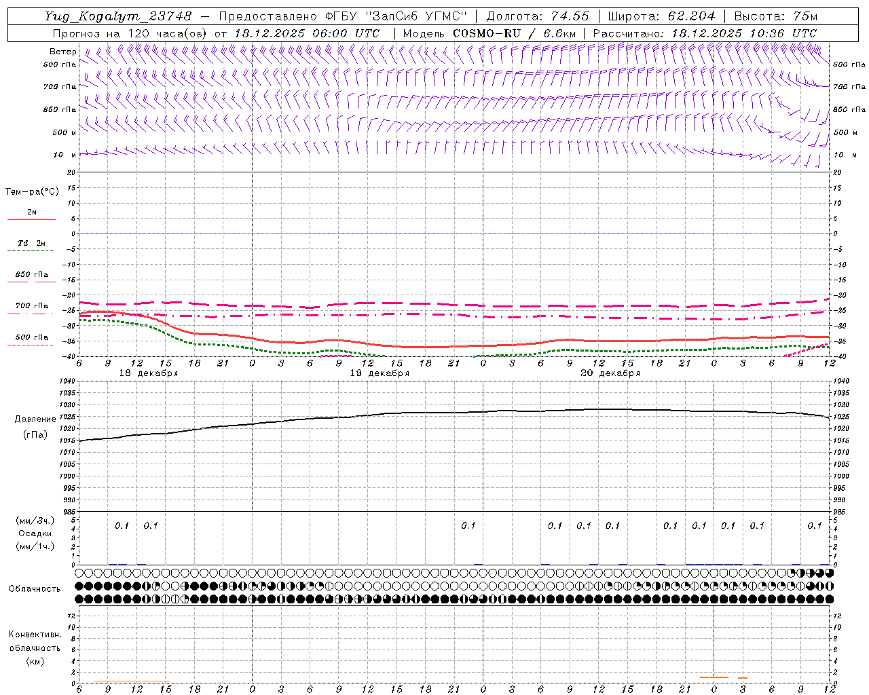Click the 20 декабря date label

pyautogui.click(x=610, y=373)
